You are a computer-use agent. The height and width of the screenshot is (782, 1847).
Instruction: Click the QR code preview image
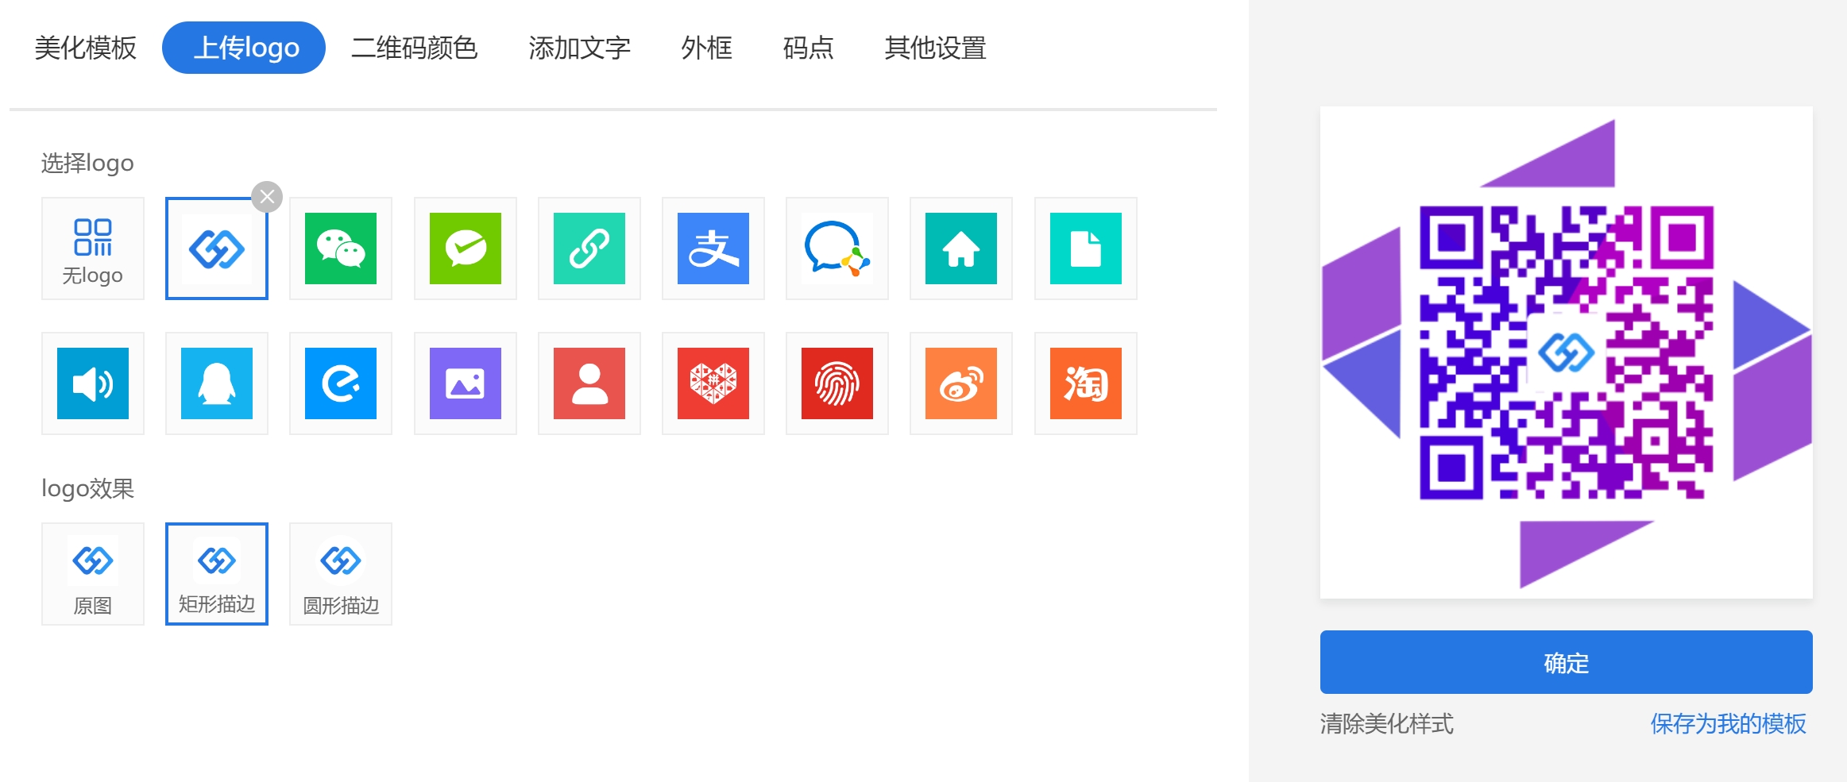pos(1566,352)
